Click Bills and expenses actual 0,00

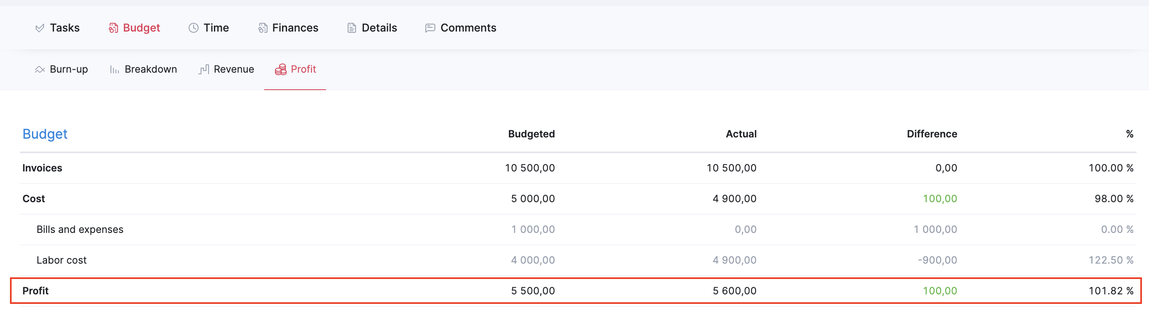pyautogui.click(x=745, y=230)
